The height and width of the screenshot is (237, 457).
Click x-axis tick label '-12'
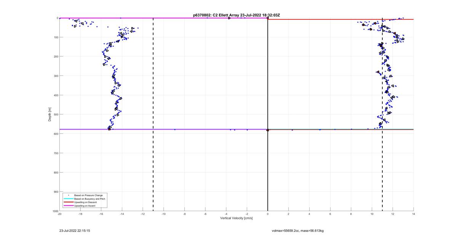143,214
